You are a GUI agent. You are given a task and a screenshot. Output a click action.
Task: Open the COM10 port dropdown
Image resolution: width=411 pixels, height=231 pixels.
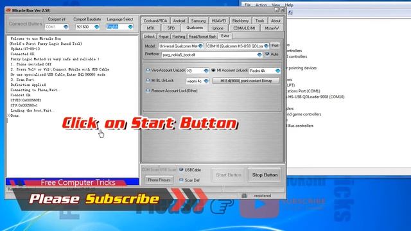click(x=266, y=46)
